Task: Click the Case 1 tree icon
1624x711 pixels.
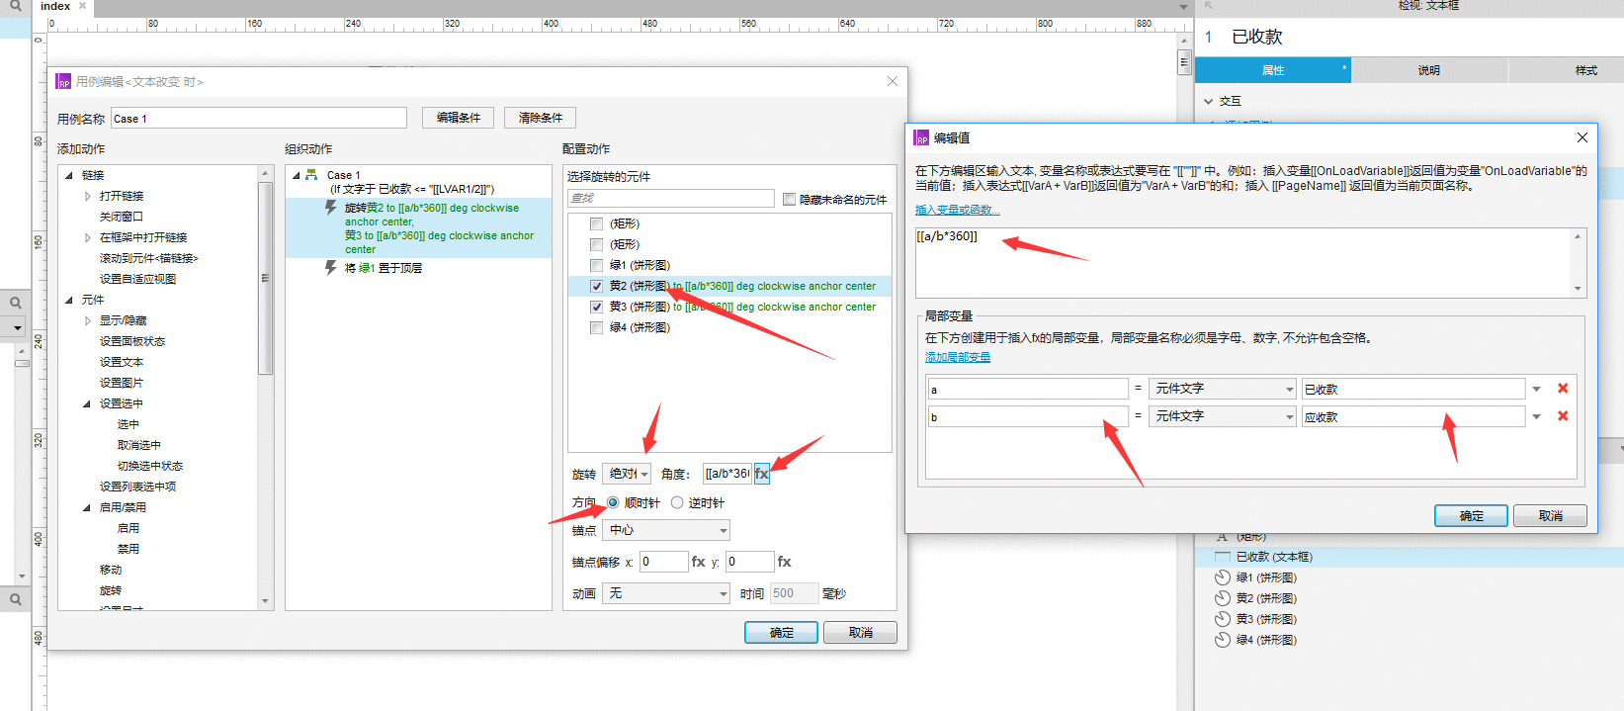Action: point(311,174)
